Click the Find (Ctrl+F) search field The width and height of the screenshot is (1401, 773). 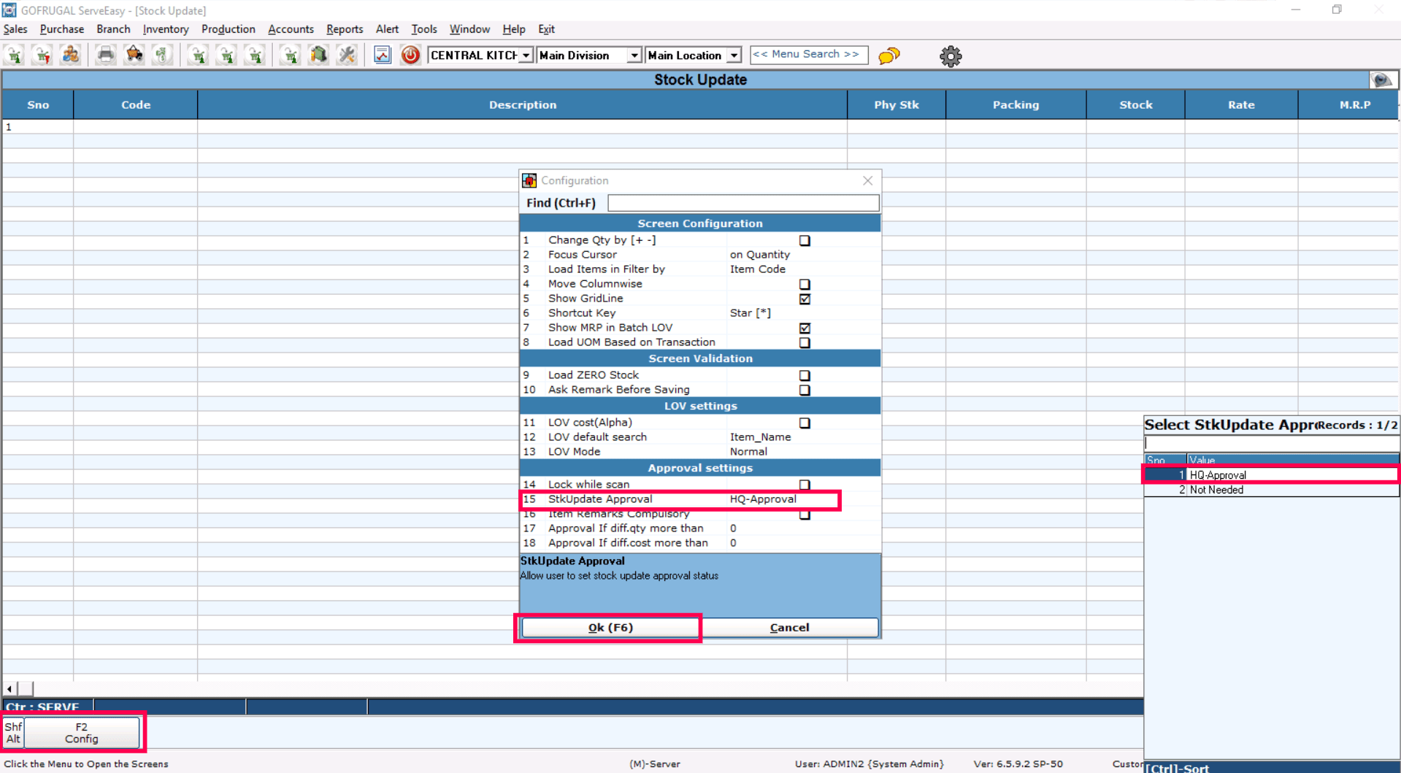click(x=742, y=203)
